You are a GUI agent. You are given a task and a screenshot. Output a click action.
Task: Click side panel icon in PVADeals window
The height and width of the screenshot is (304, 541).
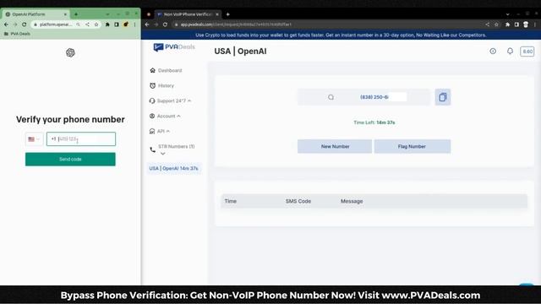point(516,24)
